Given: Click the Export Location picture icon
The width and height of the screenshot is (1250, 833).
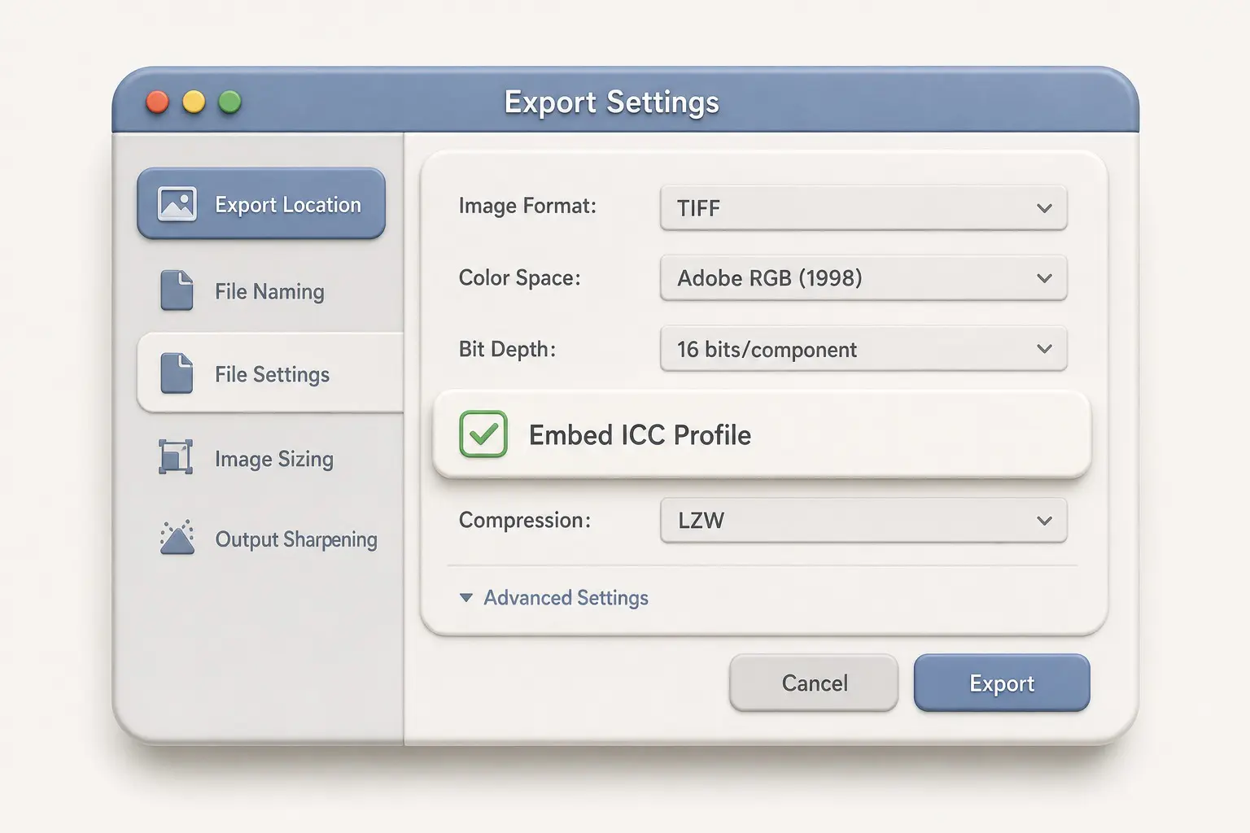Looking at the screenshot, I should click(177, 204).
